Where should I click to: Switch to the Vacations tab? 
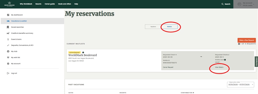coord(153,27)
